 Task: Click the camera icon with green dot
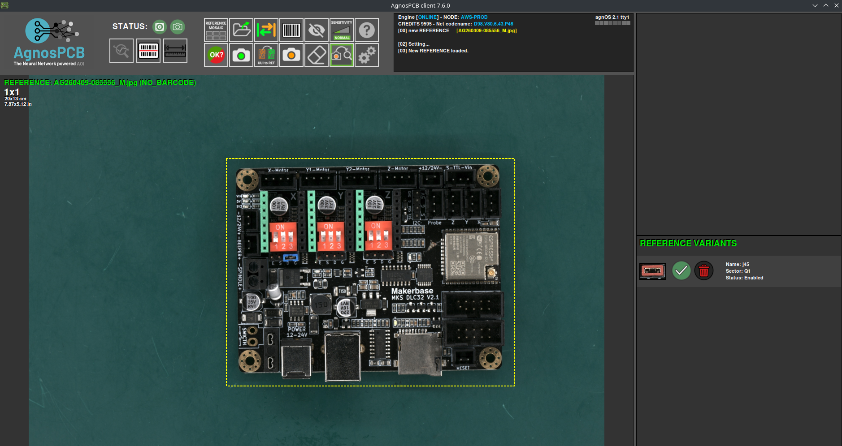(x=241, y=55)
